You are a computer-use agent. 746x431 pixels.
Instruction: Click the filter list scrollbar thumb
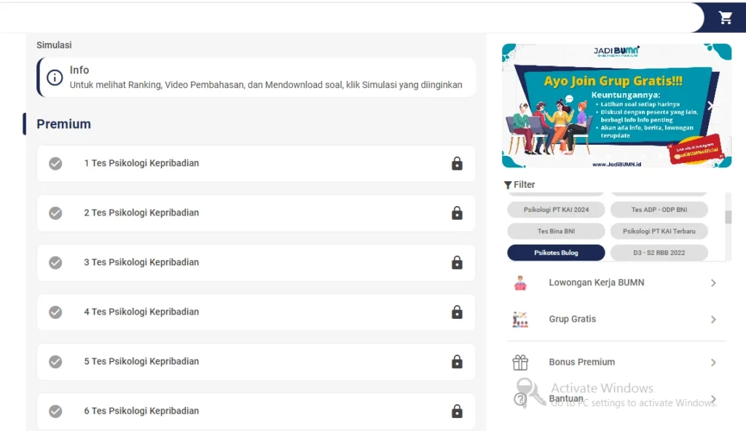[x=728, y=217]
